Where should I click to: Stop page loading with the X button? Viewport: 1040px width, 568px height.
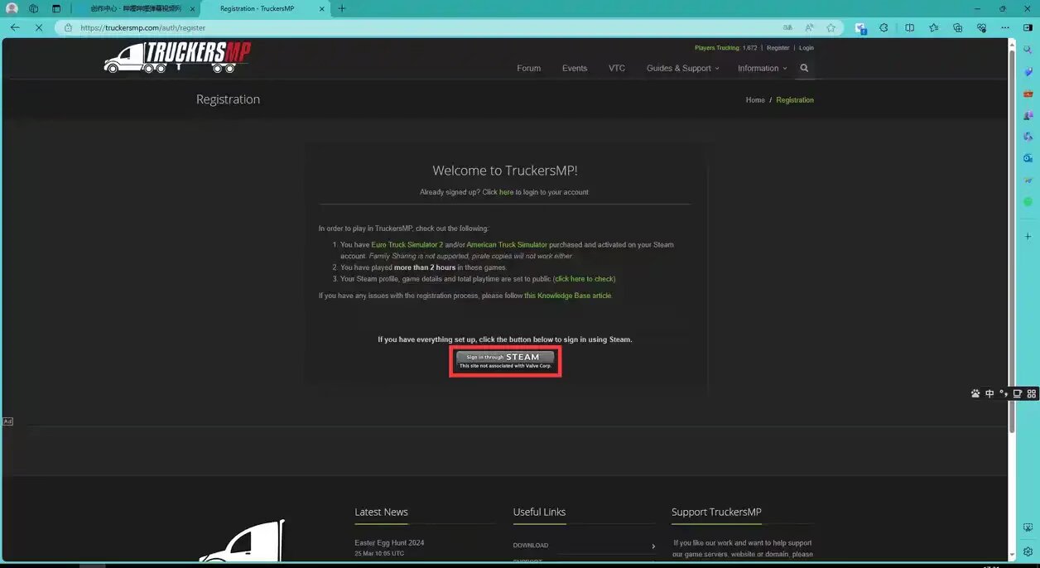[40, 27]
